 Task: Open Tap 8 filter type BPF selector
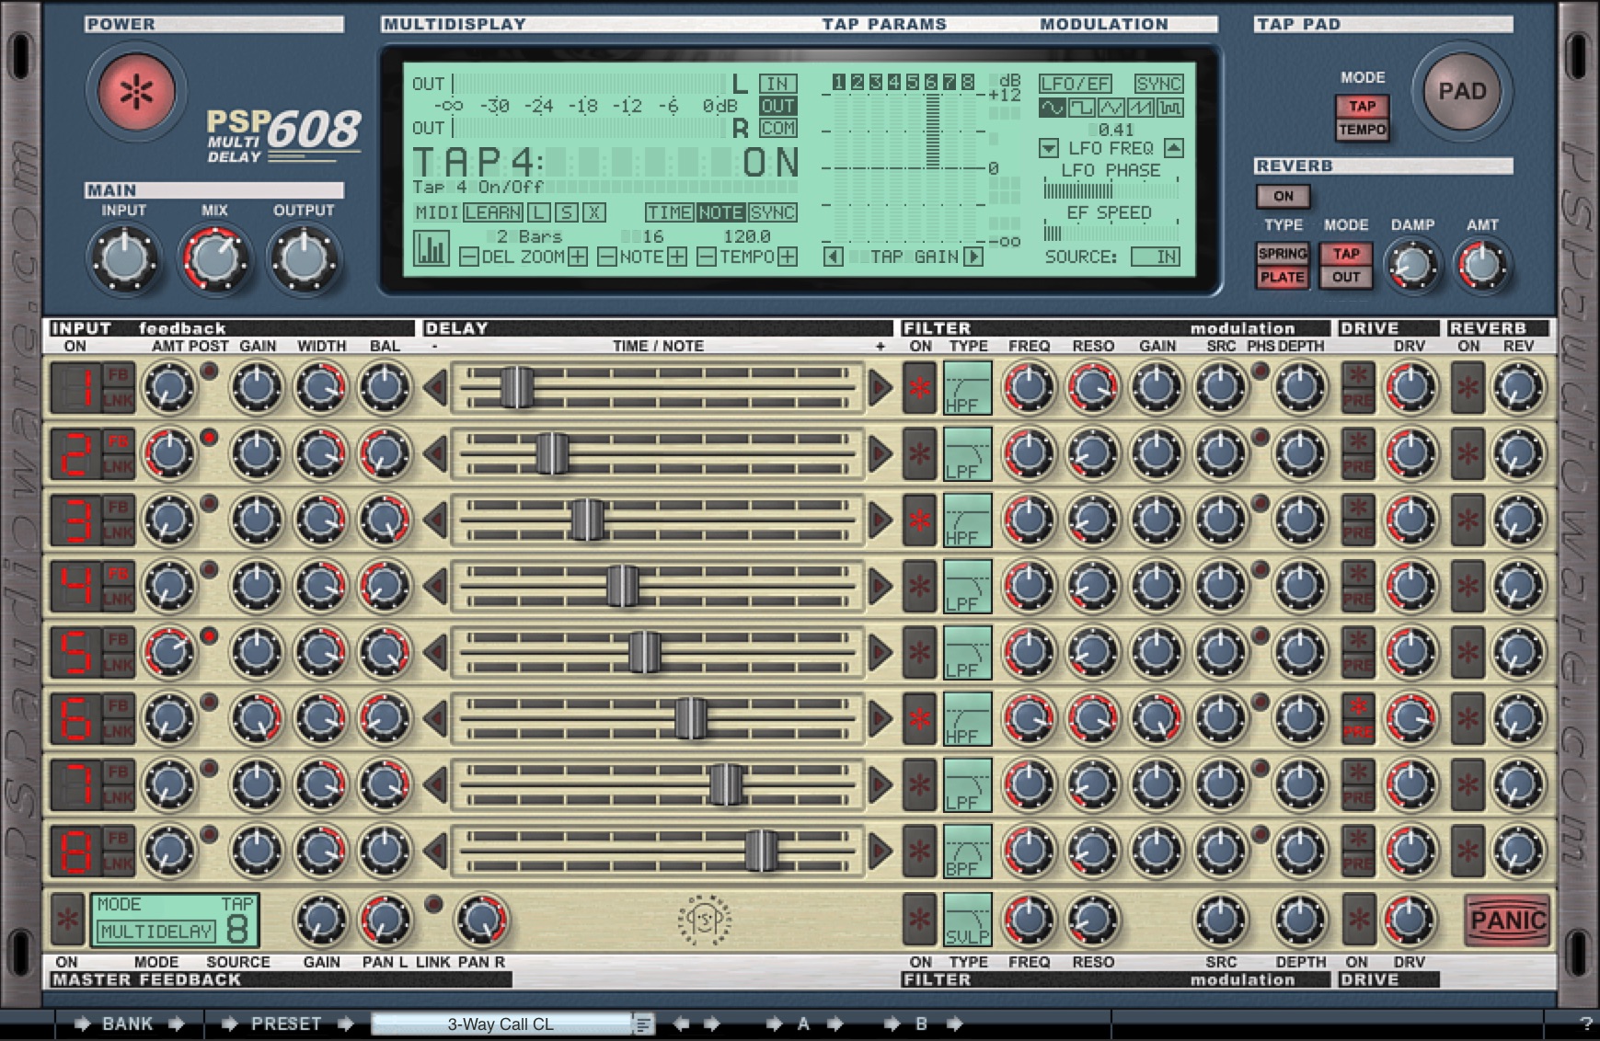968,852
